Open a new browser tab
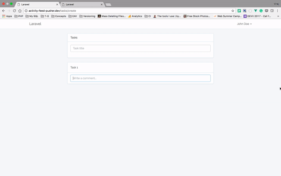This screenshot has height=176, width=281. tap(108, 5)
